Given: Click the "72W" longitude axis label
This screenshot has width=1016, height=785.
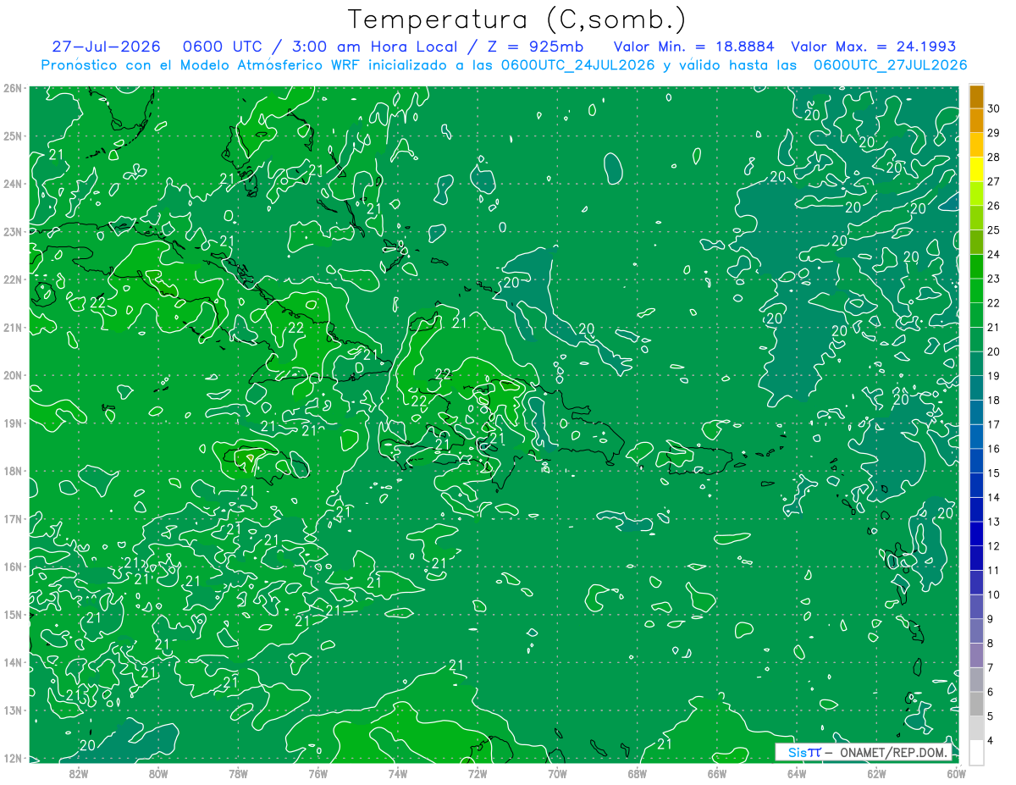Looking at the screenshot, I should click(x=477, y=773).
